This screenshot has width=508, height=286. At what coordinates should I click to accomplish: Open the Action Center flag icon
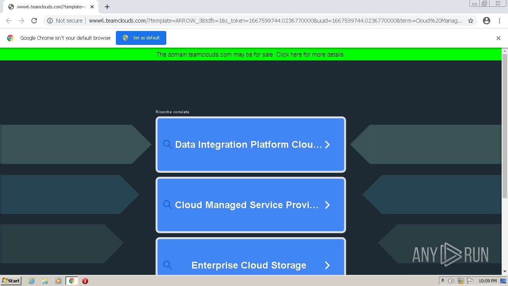[x=470, y=281]
